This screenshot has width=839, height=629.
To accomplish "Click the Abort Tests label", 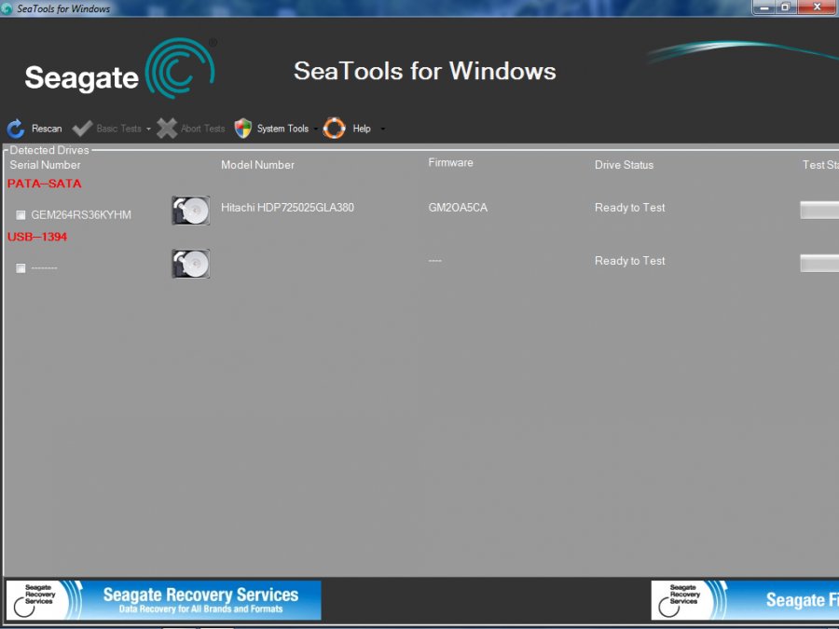I will tap(203, 129).
